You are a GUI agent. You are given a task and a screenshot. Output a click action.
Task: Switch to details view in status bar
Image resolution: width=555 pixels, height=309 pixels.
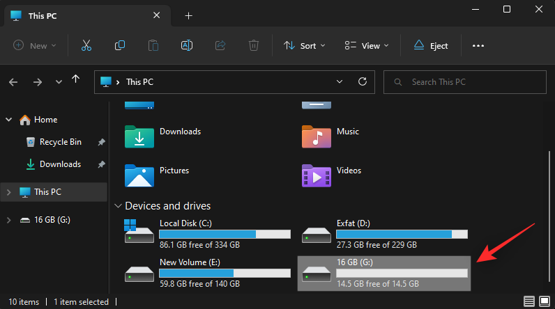[530, 302]
